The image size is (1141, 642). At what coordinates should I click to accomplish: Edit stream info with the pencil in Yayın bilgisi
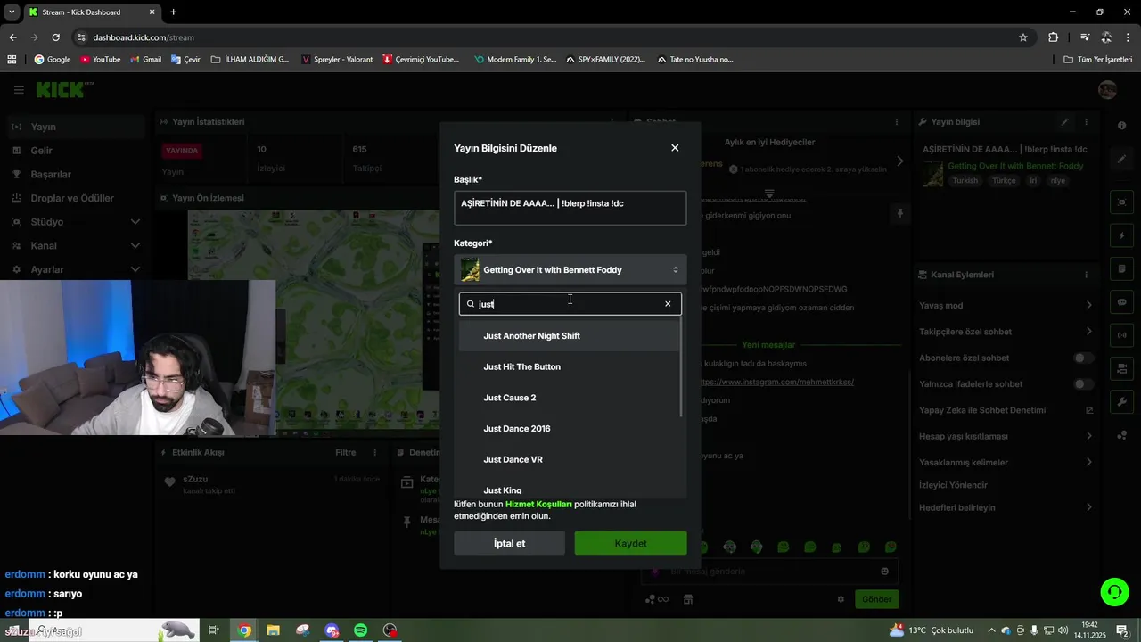[1064, 122]
